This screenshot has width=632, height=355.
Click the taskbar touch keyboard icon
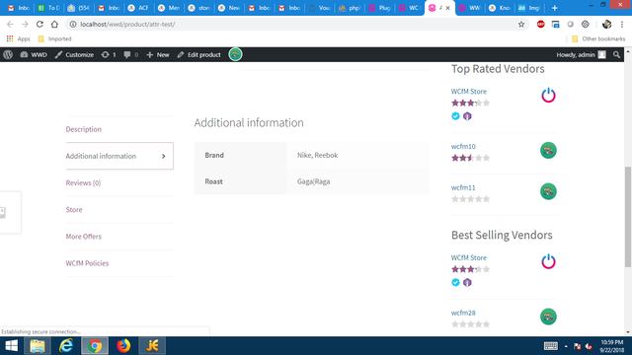[x=551, y=346]
